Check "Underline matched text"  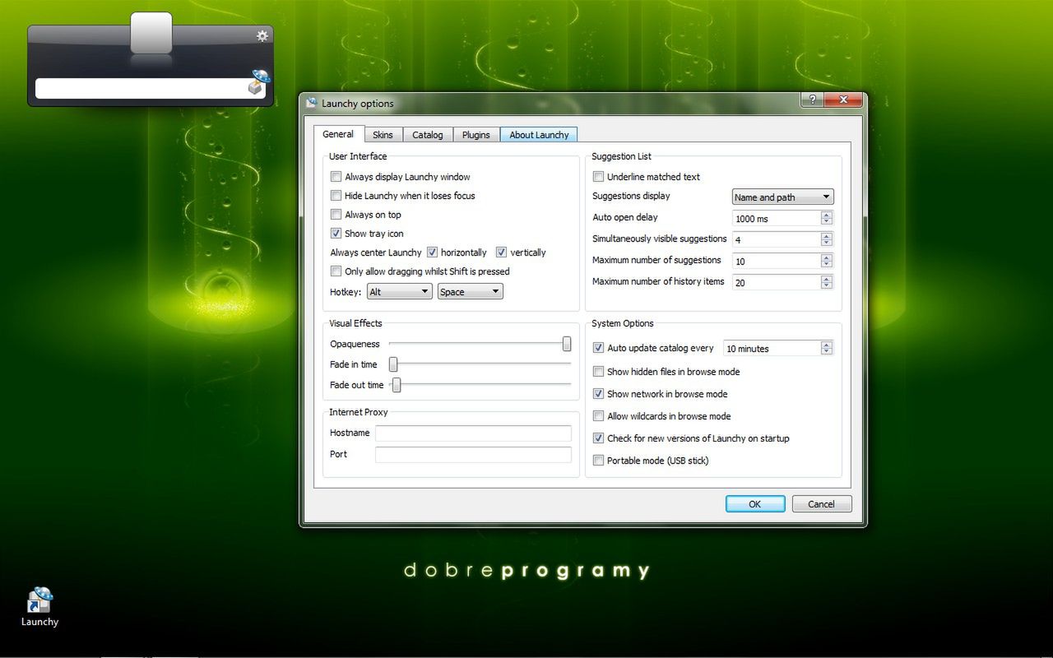click(x=599, y=176)
